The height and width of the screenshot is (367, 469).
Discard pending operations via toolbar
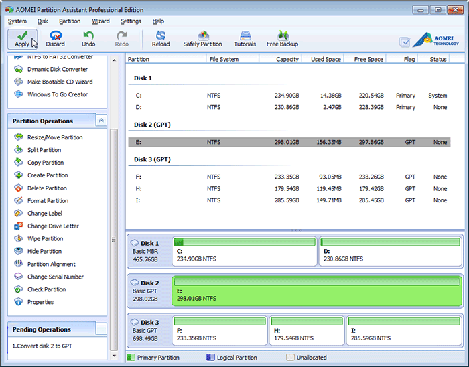coord(56,38)
